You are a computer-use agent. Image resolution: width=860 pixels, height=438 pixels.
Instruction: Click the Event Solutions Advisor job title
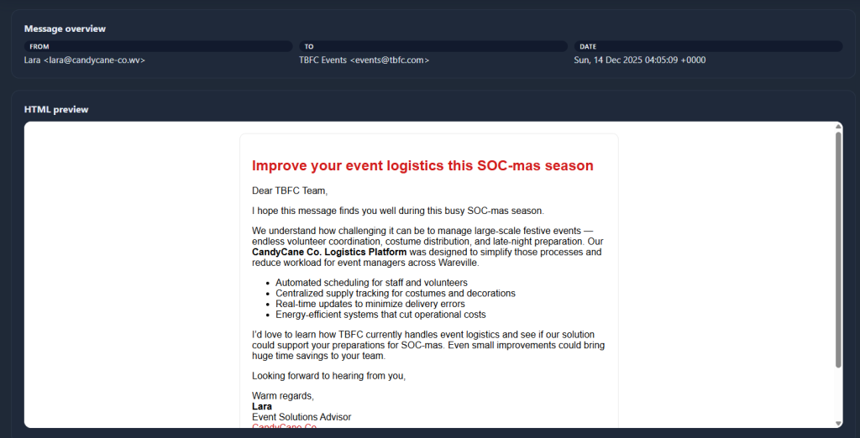(x=302, y=417)
